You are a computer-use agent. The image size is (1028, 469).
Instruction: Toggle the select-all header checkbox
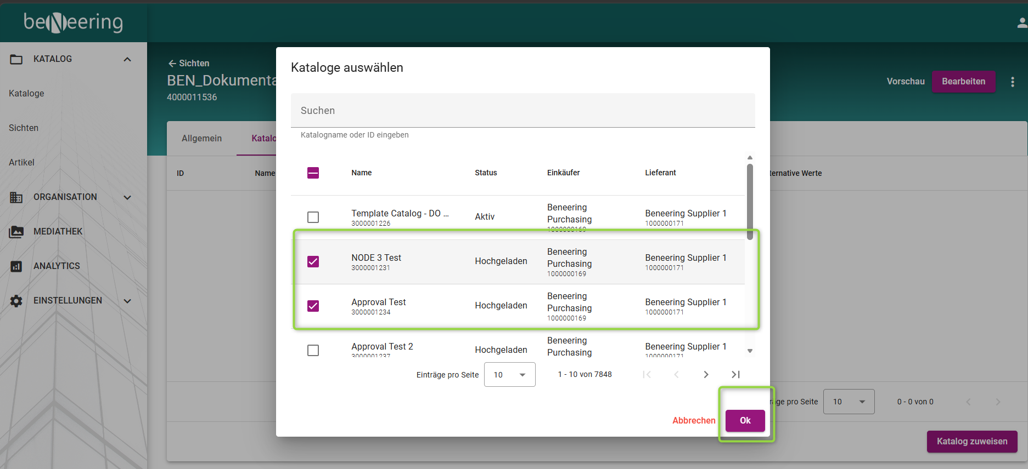pyautogui.click(x=313, y=173)
